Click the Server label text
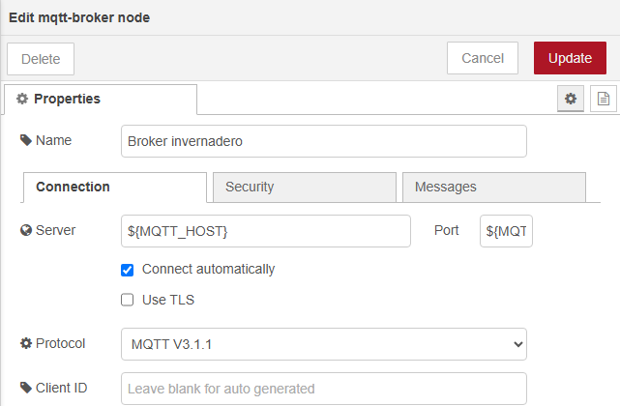The width and height of the screenshot is (620, 406). click(55, 230)
